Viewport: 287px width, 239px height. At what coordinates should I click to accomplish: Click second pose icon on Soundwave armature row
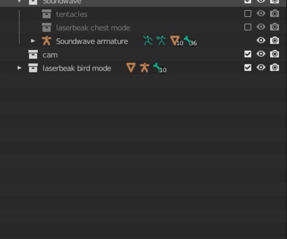pyautogui.click(x=162, y=41)
